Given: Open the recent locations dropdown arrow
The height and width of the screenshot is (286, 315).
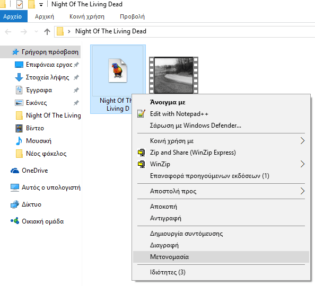Looking at the screenshot, I should click(x=37, y=31).
